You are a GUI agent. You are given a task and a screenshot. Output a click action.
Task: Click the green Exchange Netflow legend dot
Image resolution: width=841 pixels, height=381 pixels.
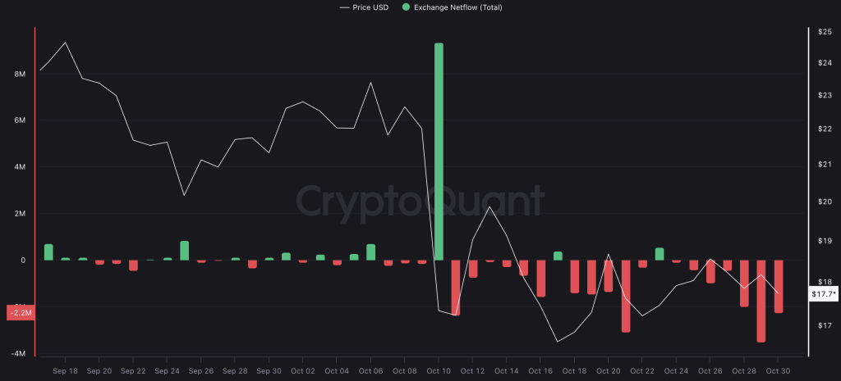click(405, 7)
